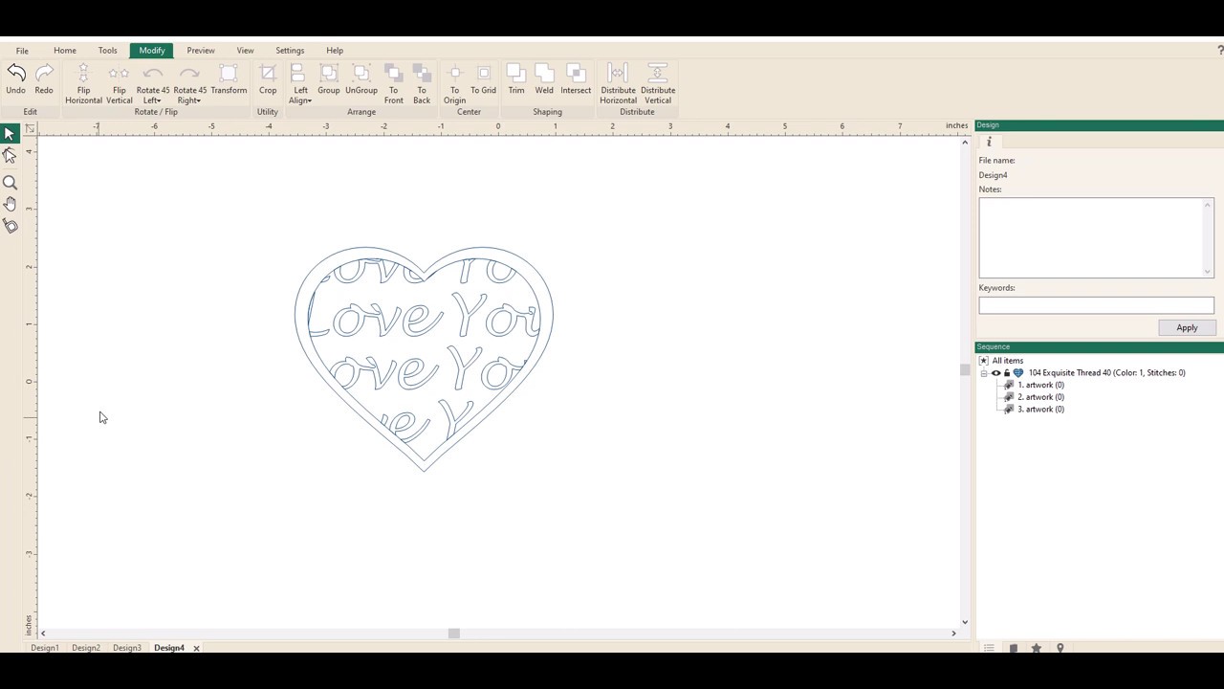Switch to the Home ribbon tab

coord(65,51)
